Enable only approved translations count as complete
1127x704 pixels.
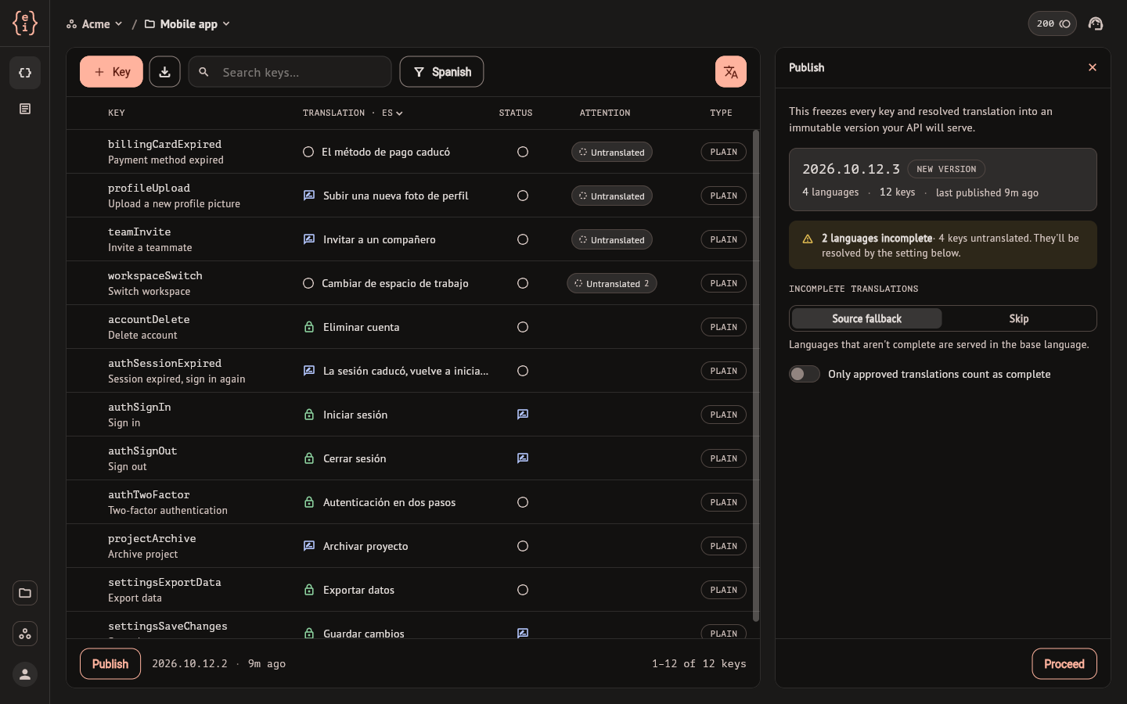click(x=805, y=374)
